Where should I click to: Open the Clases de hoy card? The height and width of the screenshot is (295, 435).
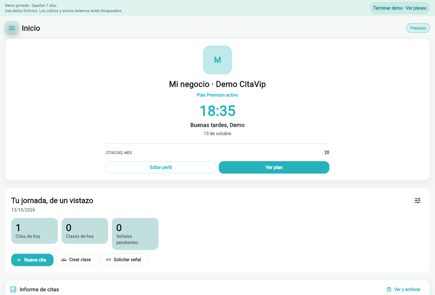[x=85, y=231]
